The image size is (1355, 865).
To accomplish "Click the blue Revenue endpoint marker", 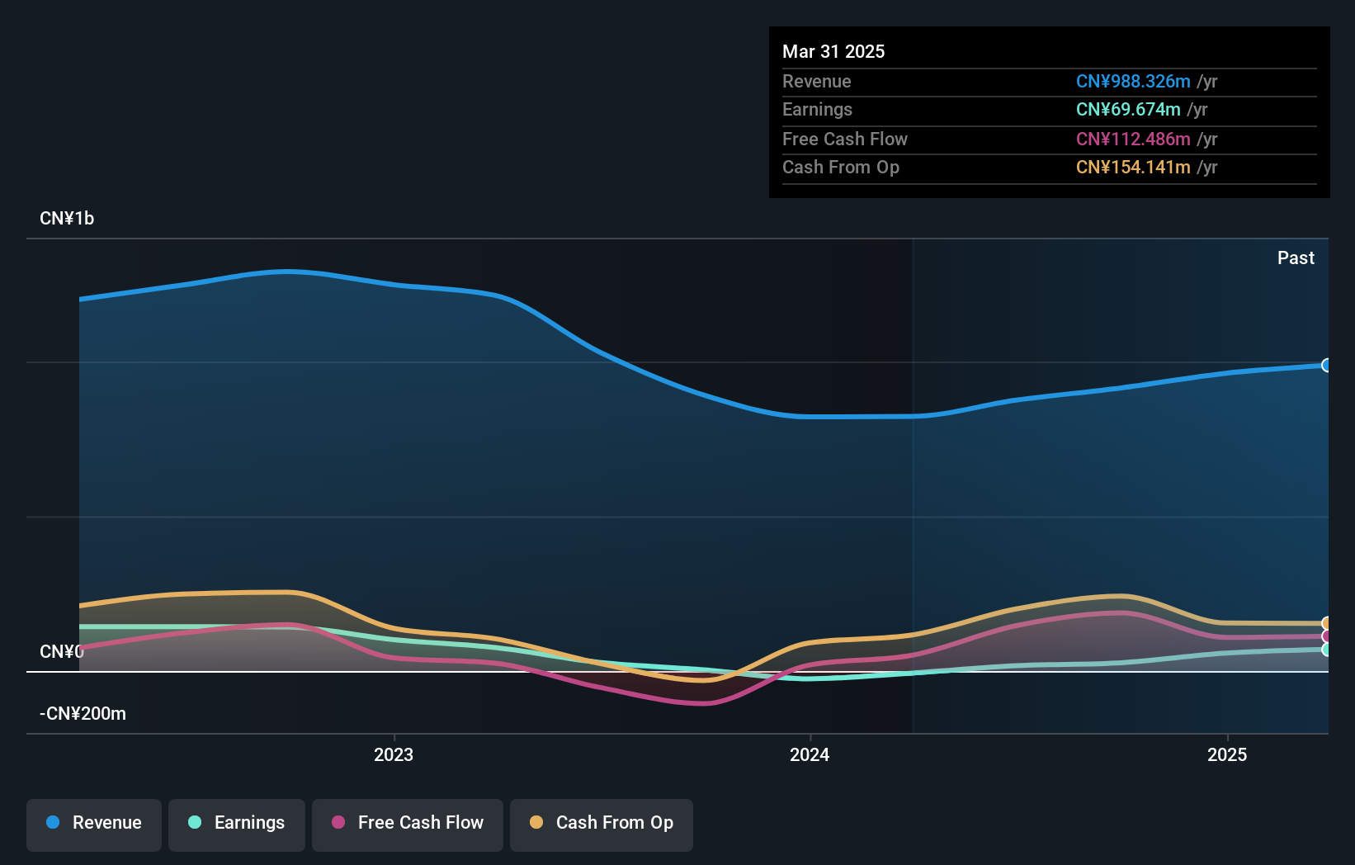I will click(1326, 365).
